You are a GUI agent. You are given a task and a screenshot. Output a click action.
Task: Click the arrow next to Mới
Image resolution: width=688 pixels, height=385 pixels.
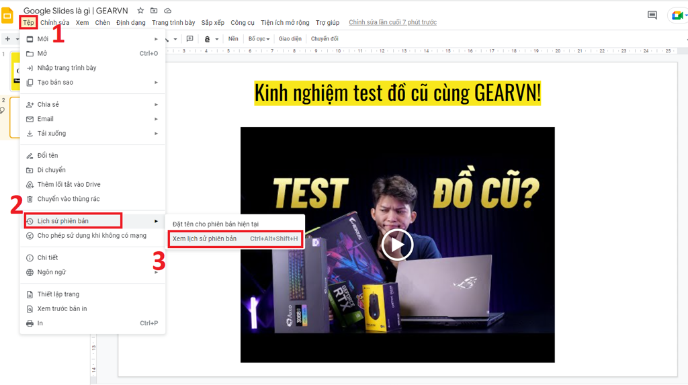(x=156, y=39)
